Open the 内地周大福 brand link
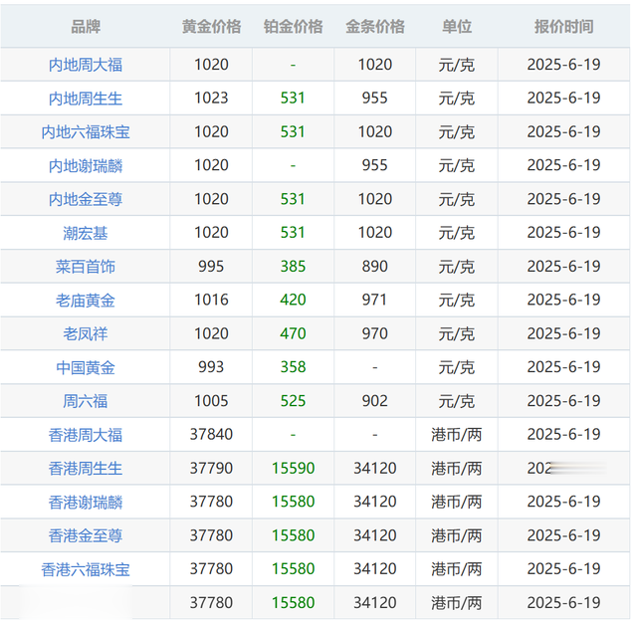Viewport: 637px width, 621px height. point(86,65)
